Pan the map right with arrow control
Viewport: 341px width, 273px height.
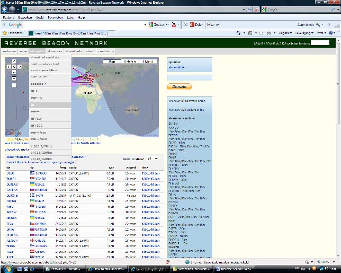(20, 66)
